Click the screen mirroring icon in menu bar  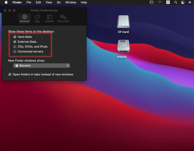click(151, 2)
